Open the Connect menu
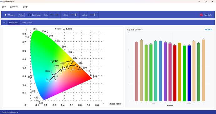This screenshot has width=216, height=114. tap(14, 7)
